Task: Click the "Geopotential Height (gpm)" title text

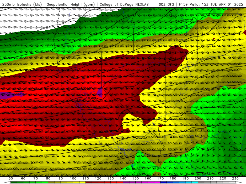Action: (71, 5)
